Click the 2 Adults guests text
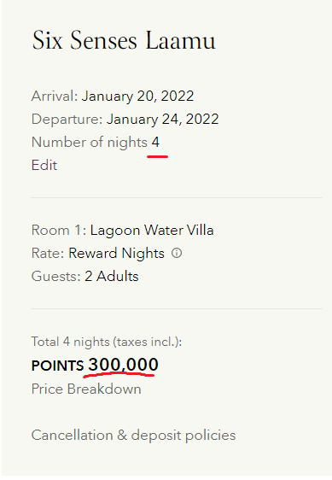The height and width of the screenshot is (480, 332). pyautogui.click(x=112, y=277)
